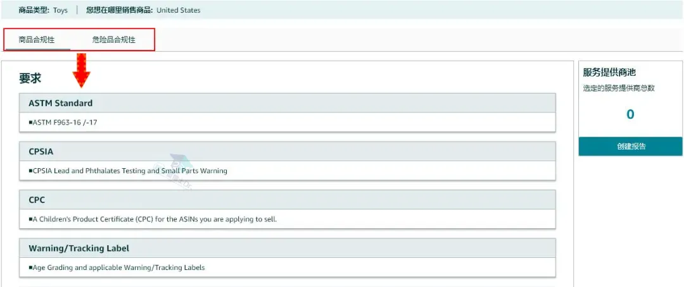Click the 选定的服务提供商总数 label
Image resolution: width=684 pixels, height=287 pixels.
coord(619,89)
